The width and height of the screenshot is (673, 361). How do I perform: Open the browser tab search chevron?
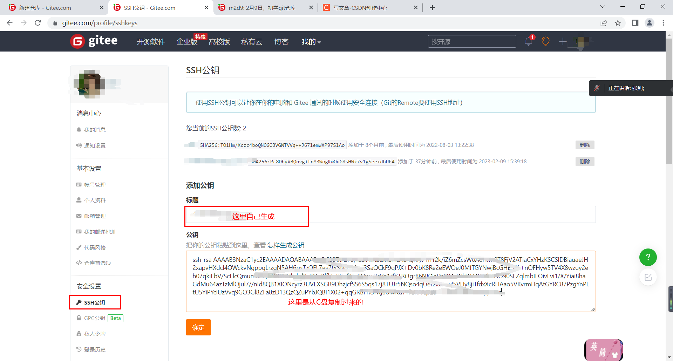603,7
